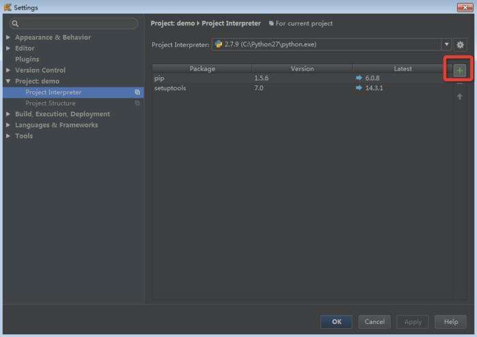Viewport: 477px width, 337px height.
Task: Click the project-level icon beside Project Interpreter
Action: [137, 92]
